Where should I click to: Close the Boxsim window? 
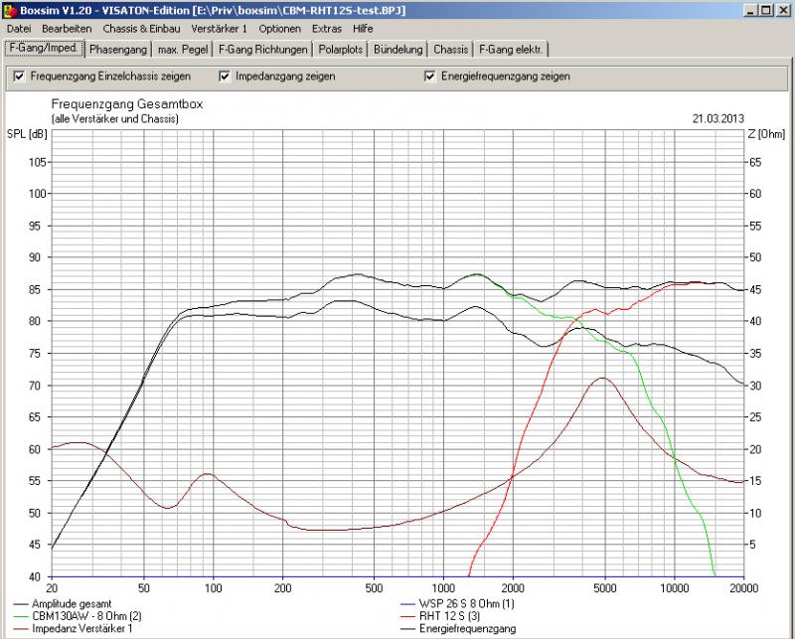781,9
